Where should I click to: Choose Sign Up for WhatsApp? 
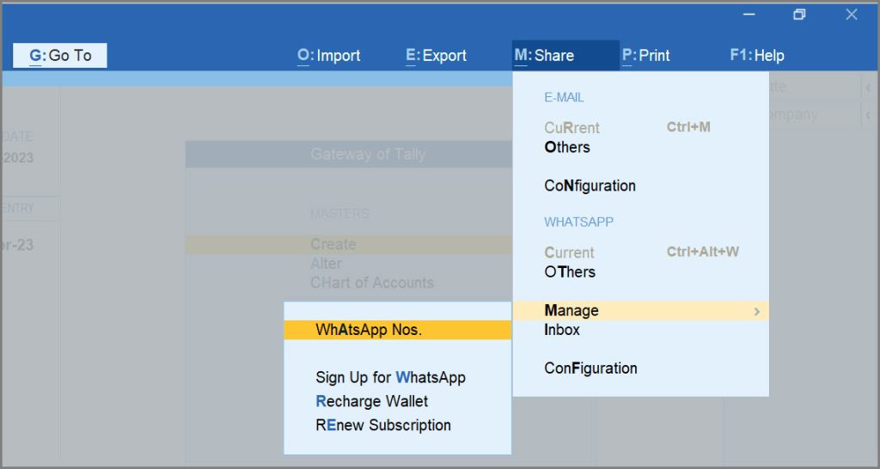[391, 378]
